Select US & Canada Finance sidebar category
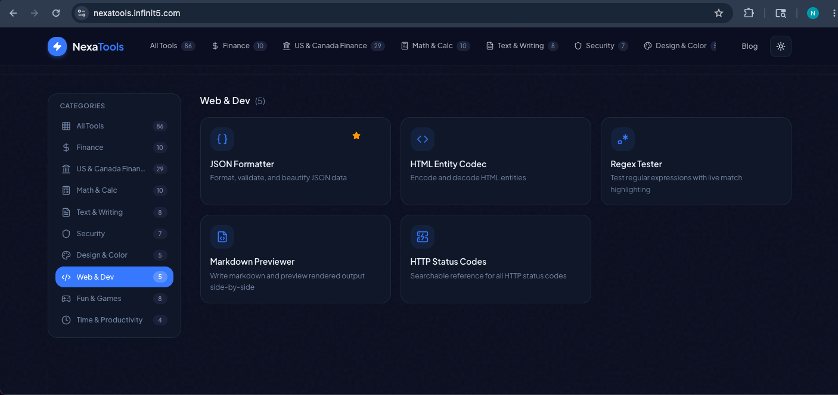 [x=114, y=169]
